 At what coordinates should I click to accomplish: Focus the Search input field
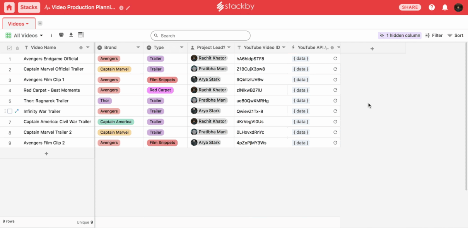200,36
